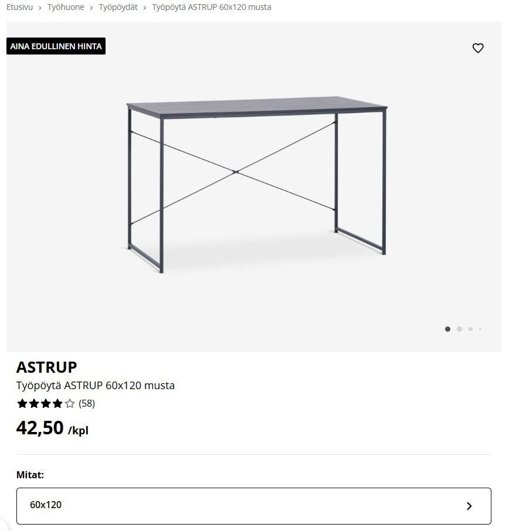Select the smallest last carousel dot
This screenshot has height=531, width=509.
tap(480, 329)
